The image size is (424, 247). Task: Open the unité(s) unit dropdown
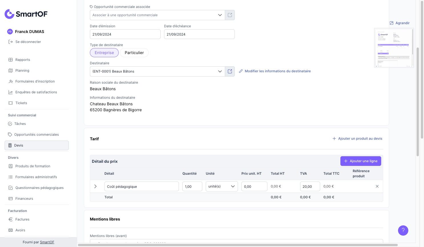pos(222,186)
